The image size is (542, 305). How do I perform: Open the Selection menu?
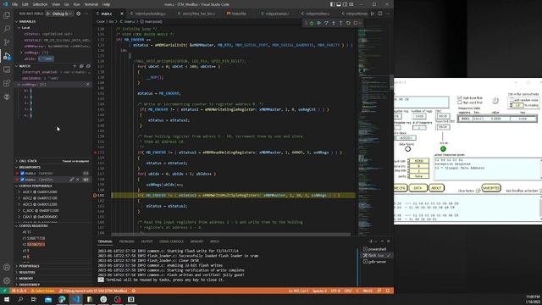[40, 4]
